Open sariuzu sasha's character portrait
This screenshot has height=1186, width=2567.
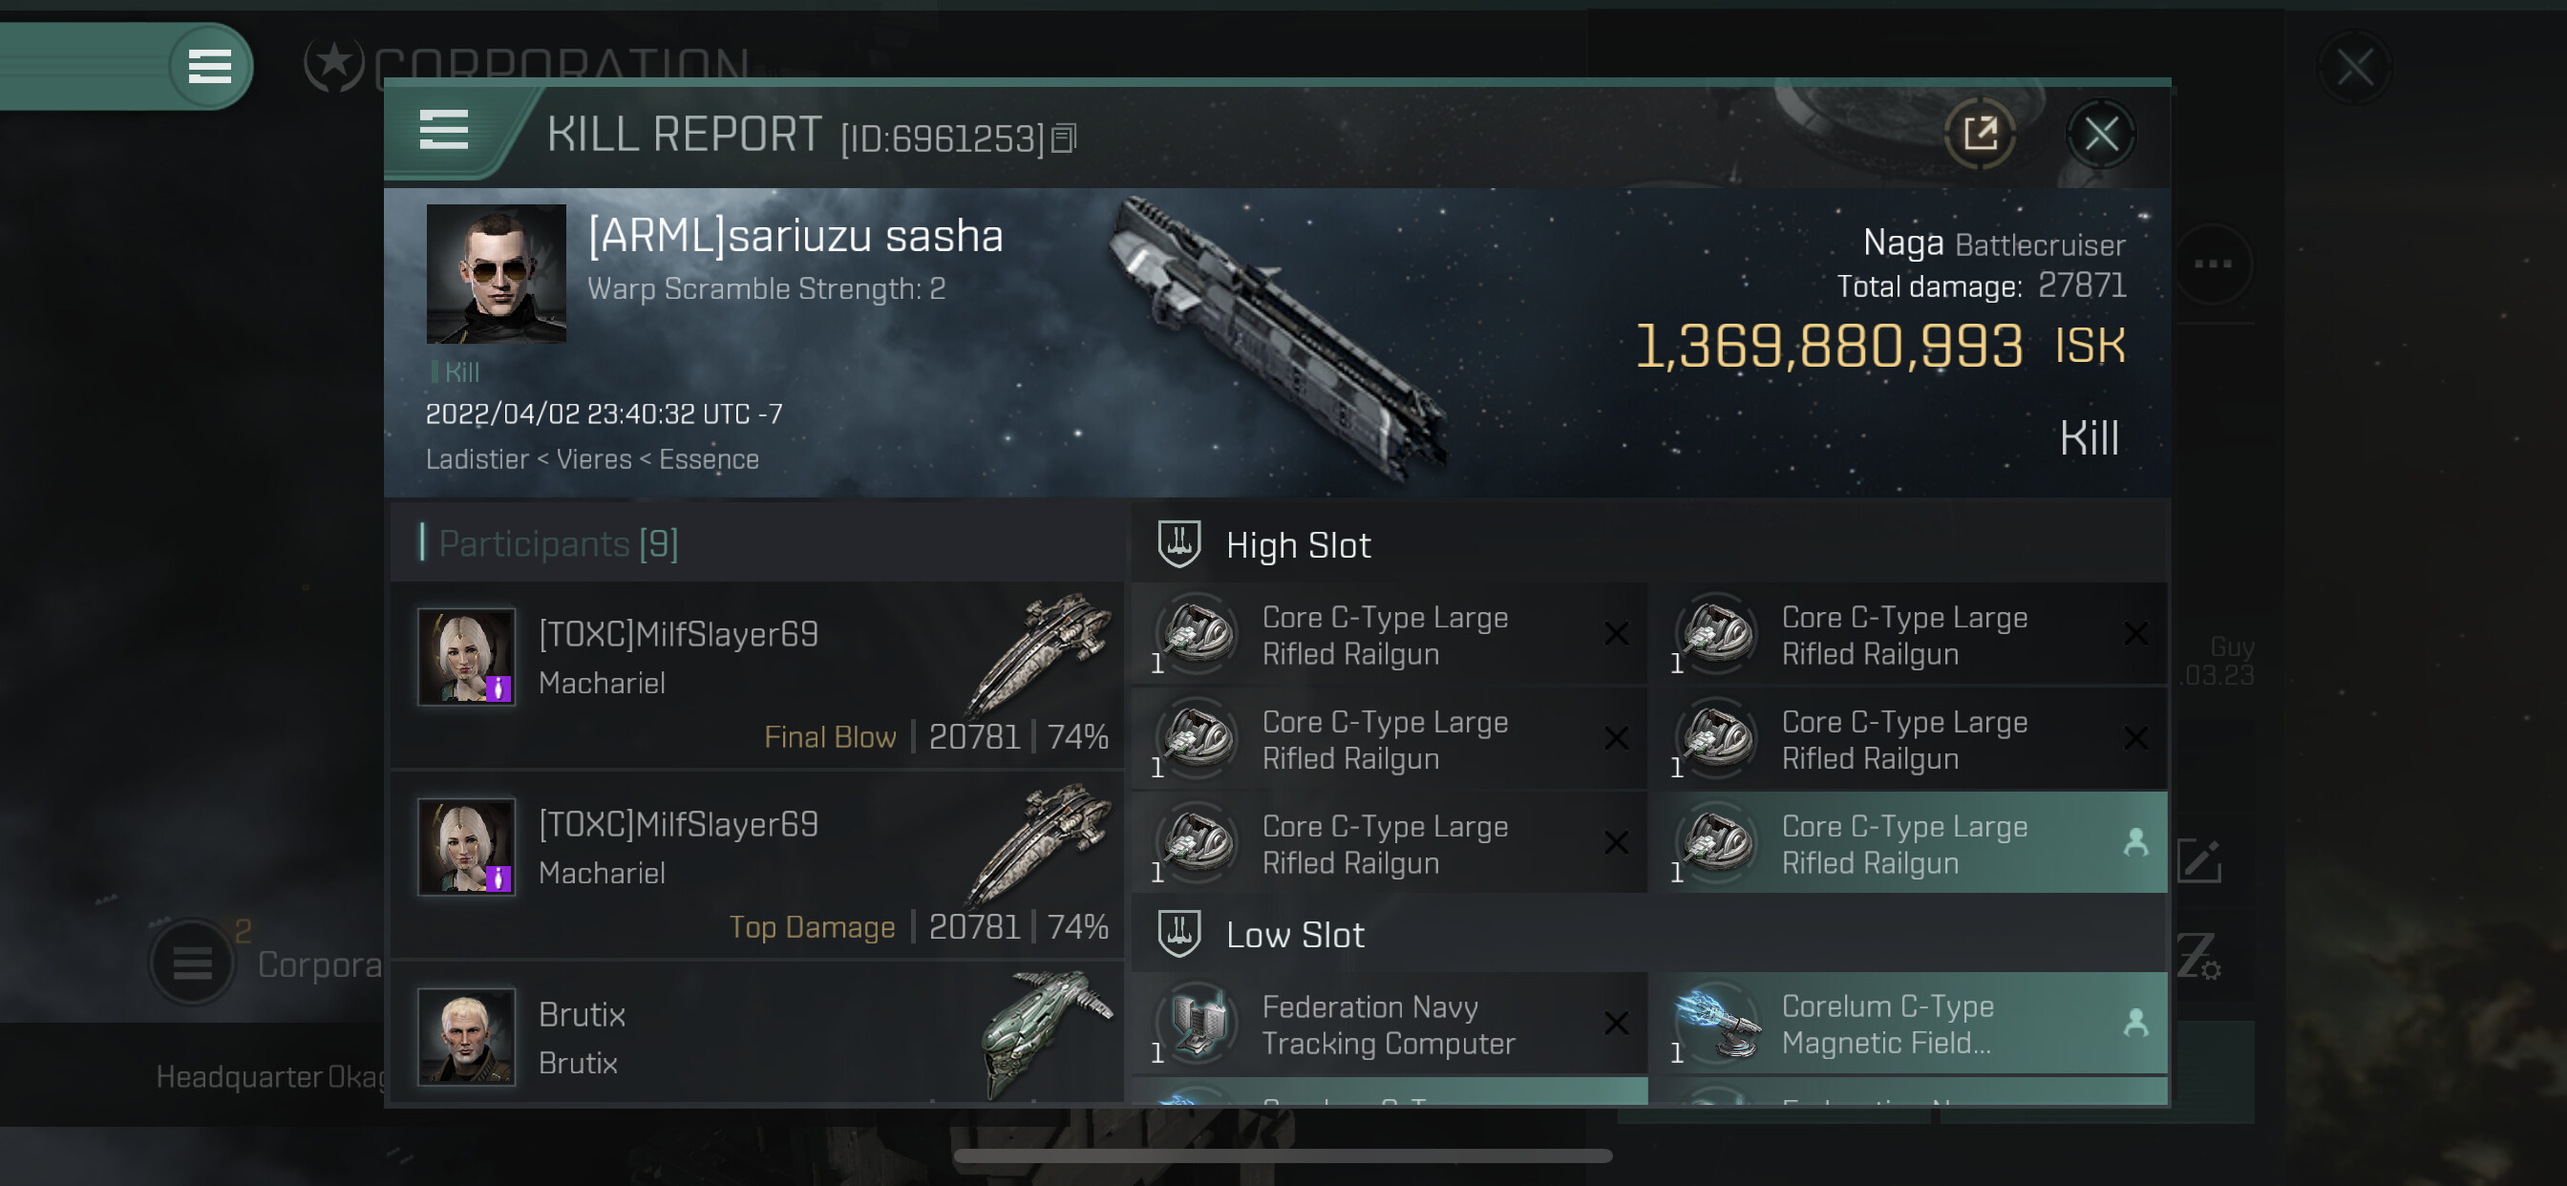[x=497, y=273]
